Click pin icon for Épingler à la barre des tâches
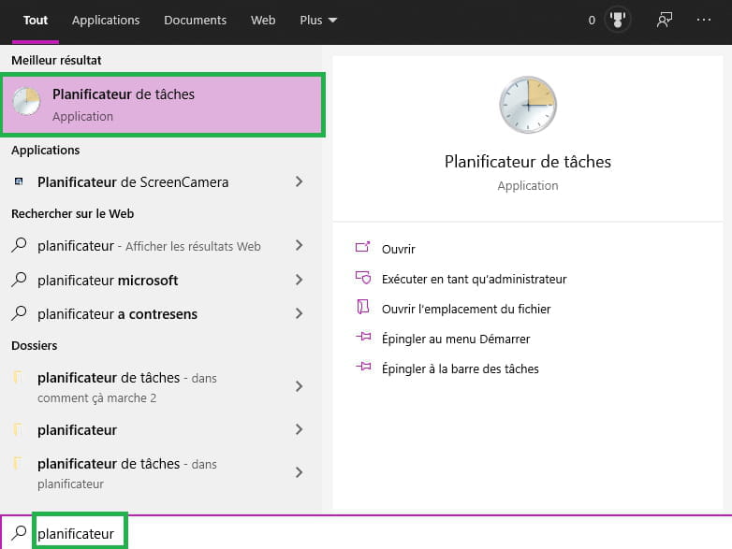 (363, 367)
